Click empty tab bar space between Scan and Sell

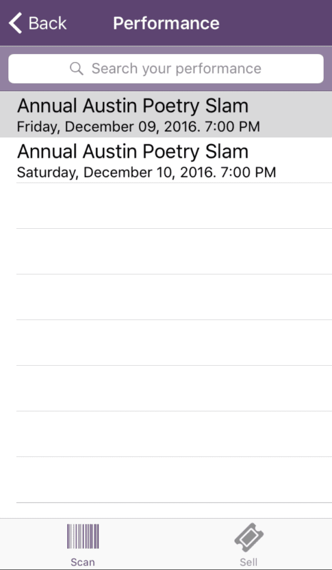point(166,544)
